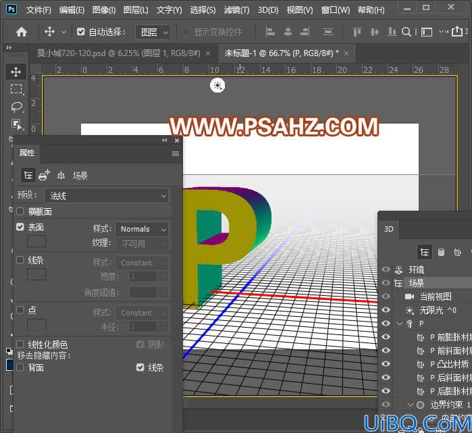Click the coordinates icon in Properties panel
The image size is (472, 433).
click(61, 175)
